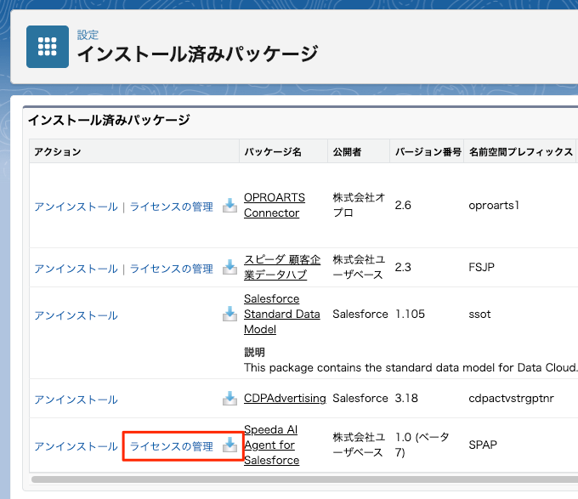
Task: Open the CDPAdvertising package details
Action: click(x=285, y=398)
